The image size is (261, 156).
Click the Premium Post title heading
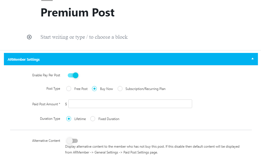click(x=78, y=13)
